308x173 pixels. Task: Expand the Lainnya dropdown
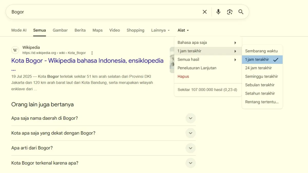pyautogui.click(x=160, y=30)
